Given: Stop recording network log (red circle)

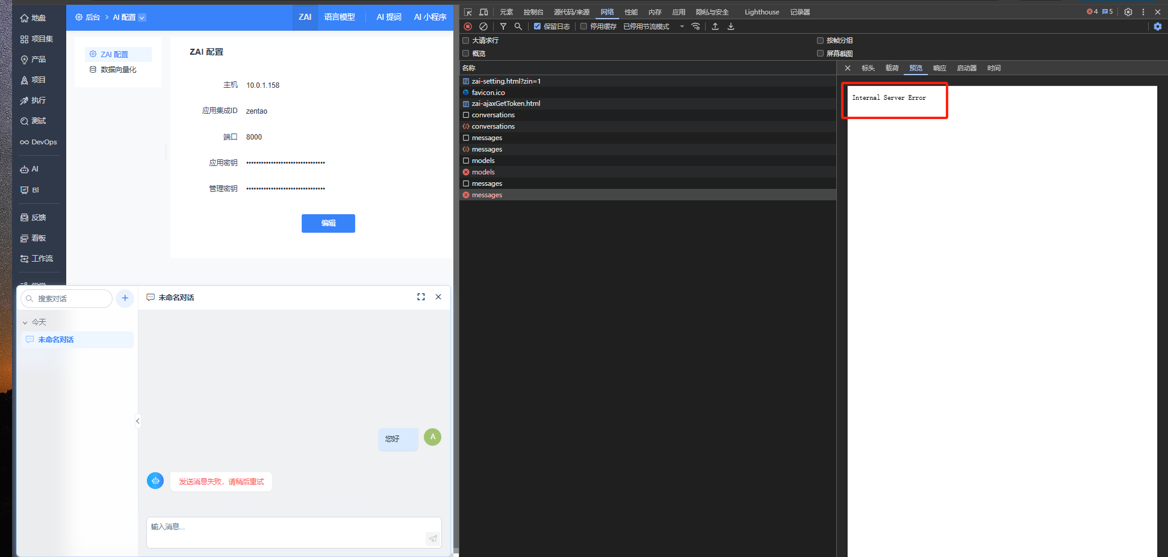Looking at the screenshot, I should pos(468,26).
